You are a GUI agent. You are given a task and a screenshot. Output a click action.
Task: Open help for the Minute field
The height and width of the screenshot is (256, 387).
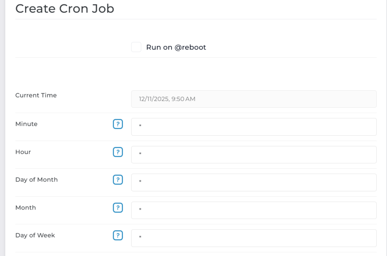118,124
